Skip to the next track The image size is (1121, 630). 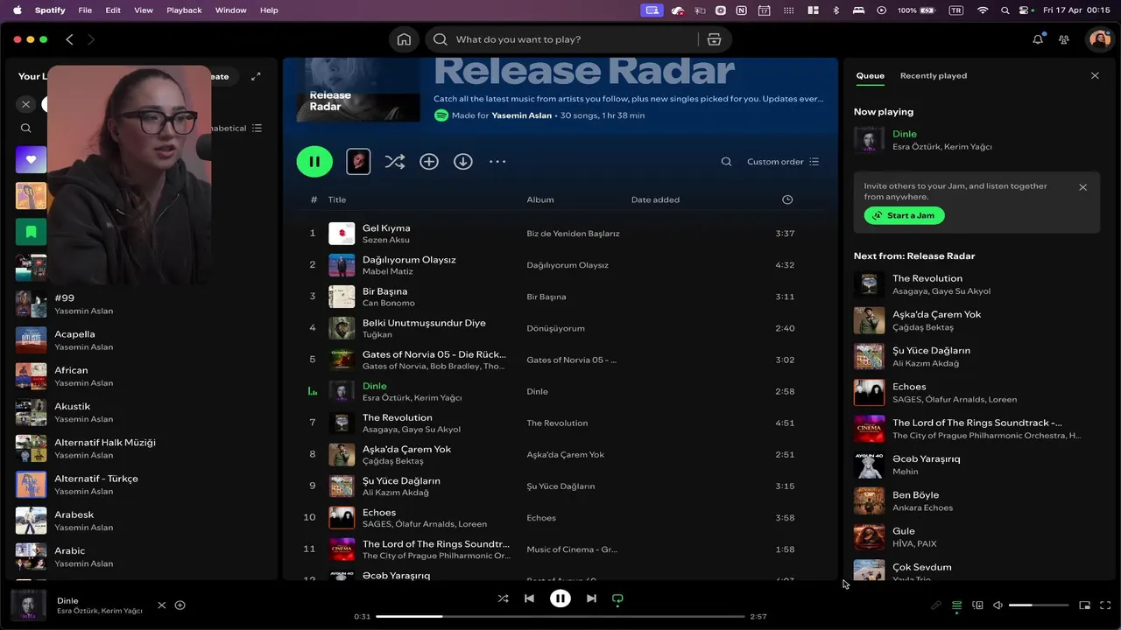pos(591,598)
